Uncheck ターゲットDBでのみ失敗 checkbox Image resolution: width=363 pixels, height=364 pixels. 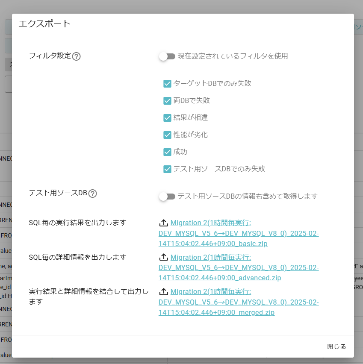[167, 84]
